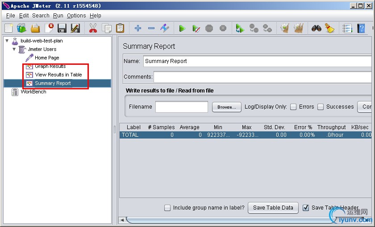Click the horizontal scrollbar left arrow
The height and width of the screenshot is (227, 375).
(x=122, y=220)
